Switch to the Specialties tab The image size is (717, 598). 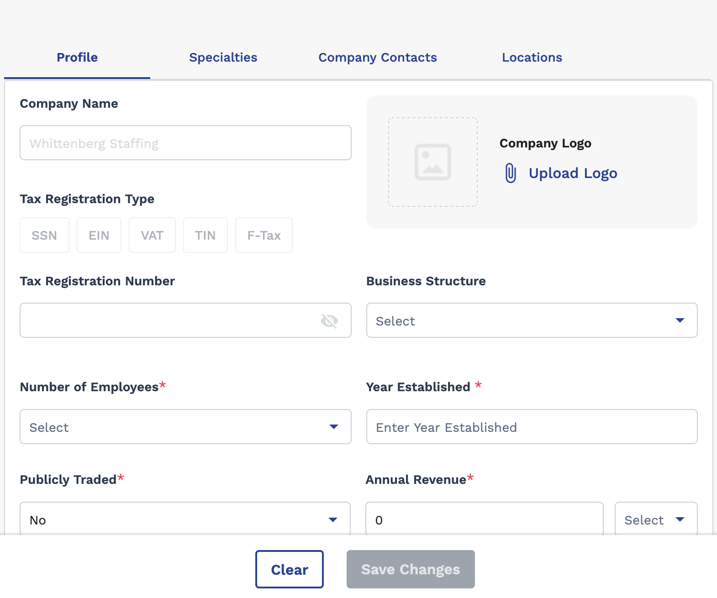[x=223, y=58]
